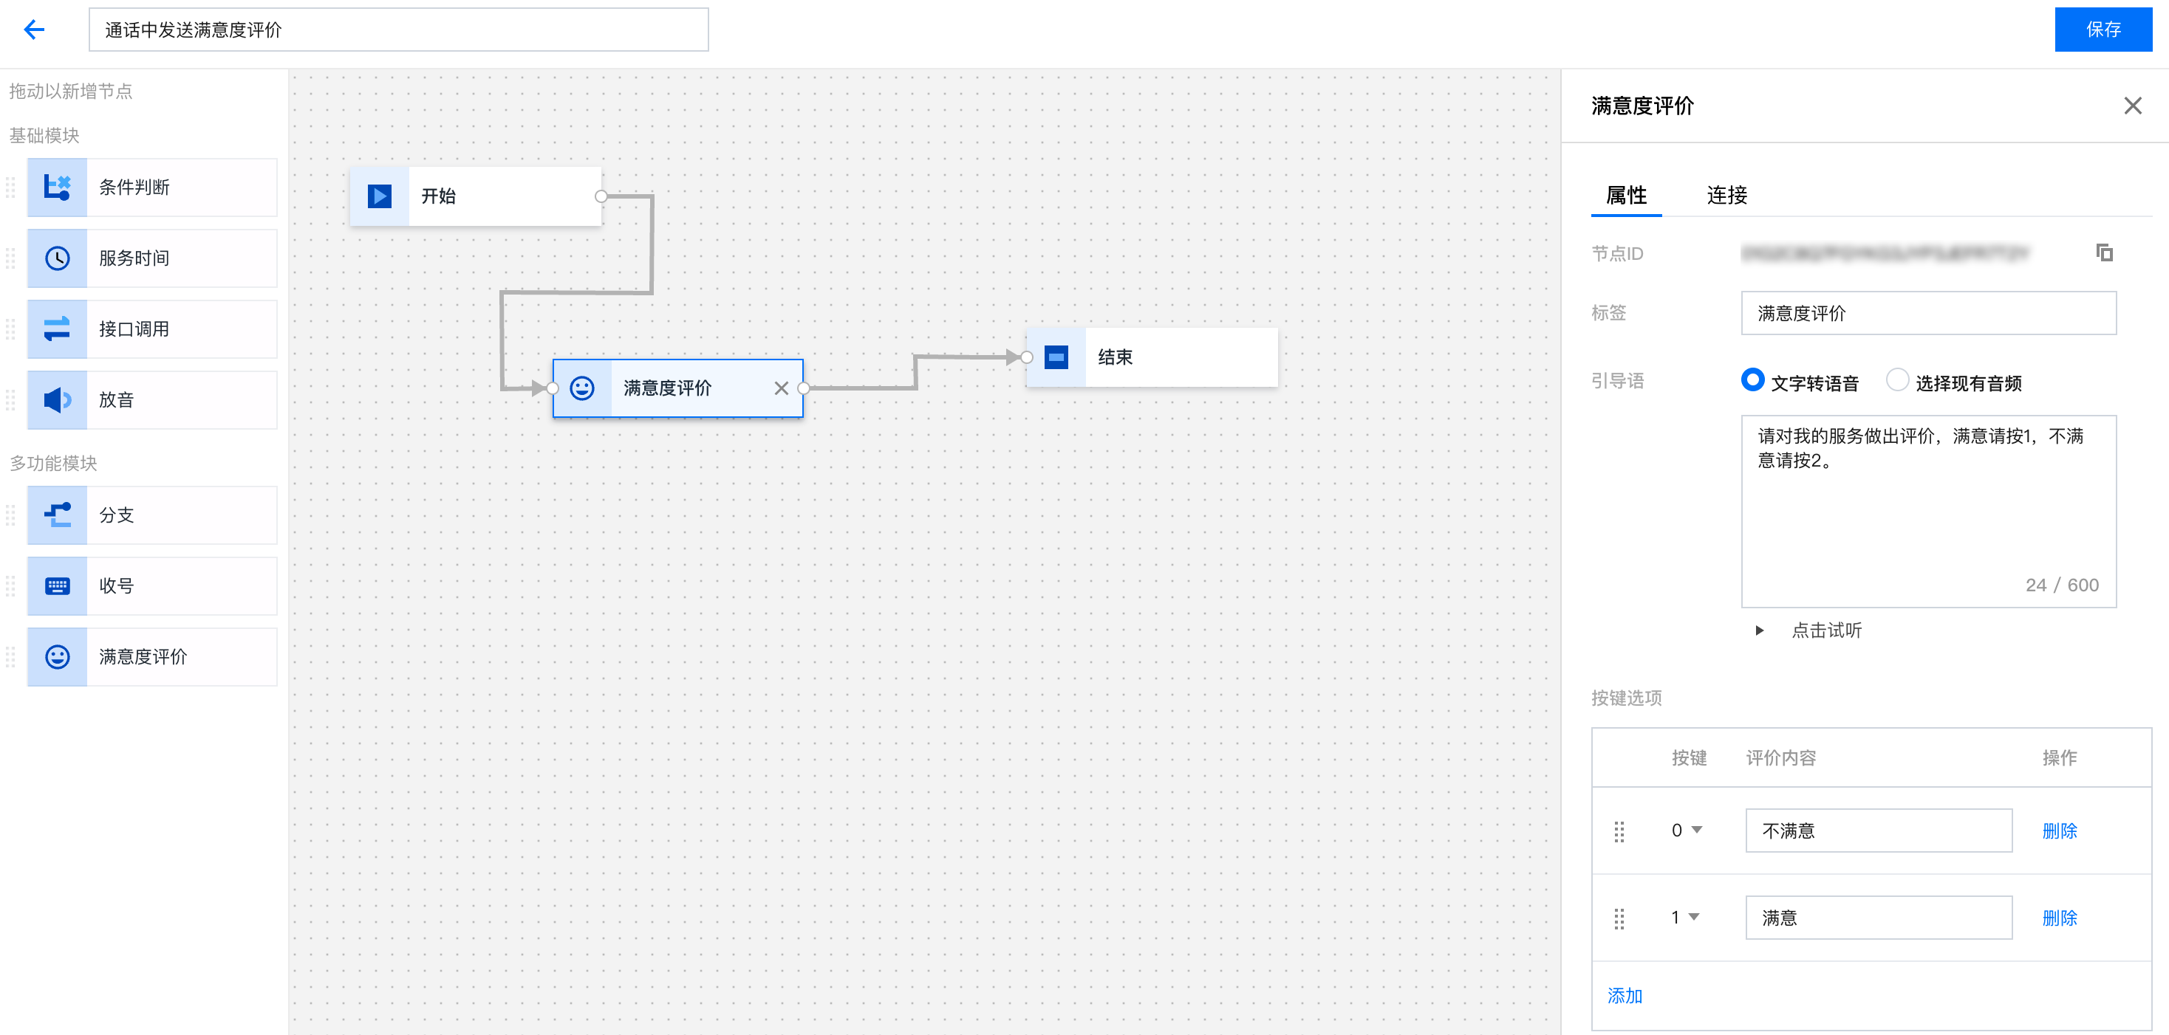Open the key 0 dropdown
The height and width of the screenshot is (1035, 2169).
click(1687, 831)
